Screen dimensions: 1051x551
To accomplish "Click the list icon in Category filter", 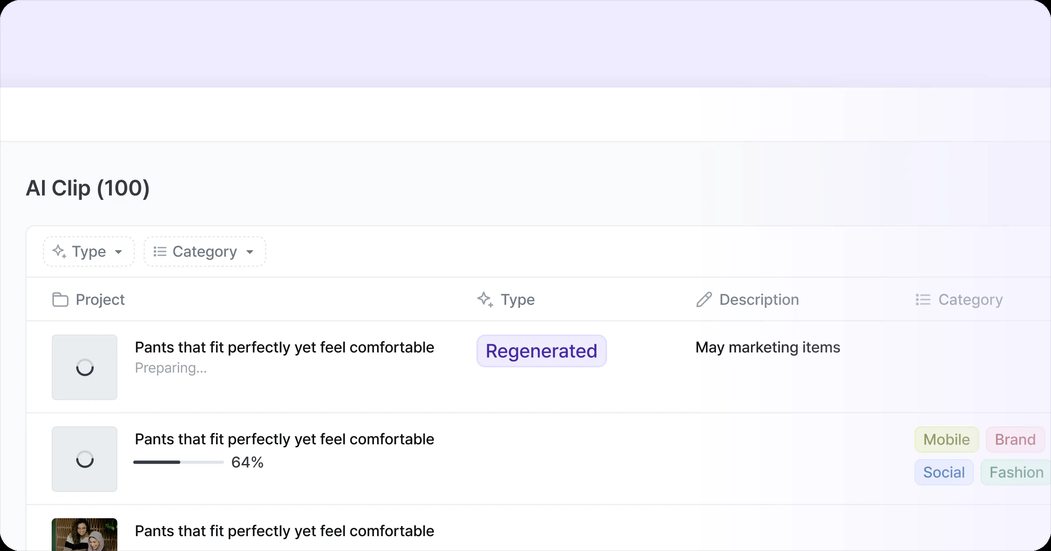I will (x=160, y=251).
